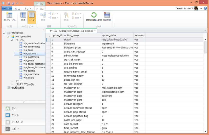The height and width of the screenshot is (135, 209).
Task: Sort by the option_value column header
Action: (x=117, y=35)
